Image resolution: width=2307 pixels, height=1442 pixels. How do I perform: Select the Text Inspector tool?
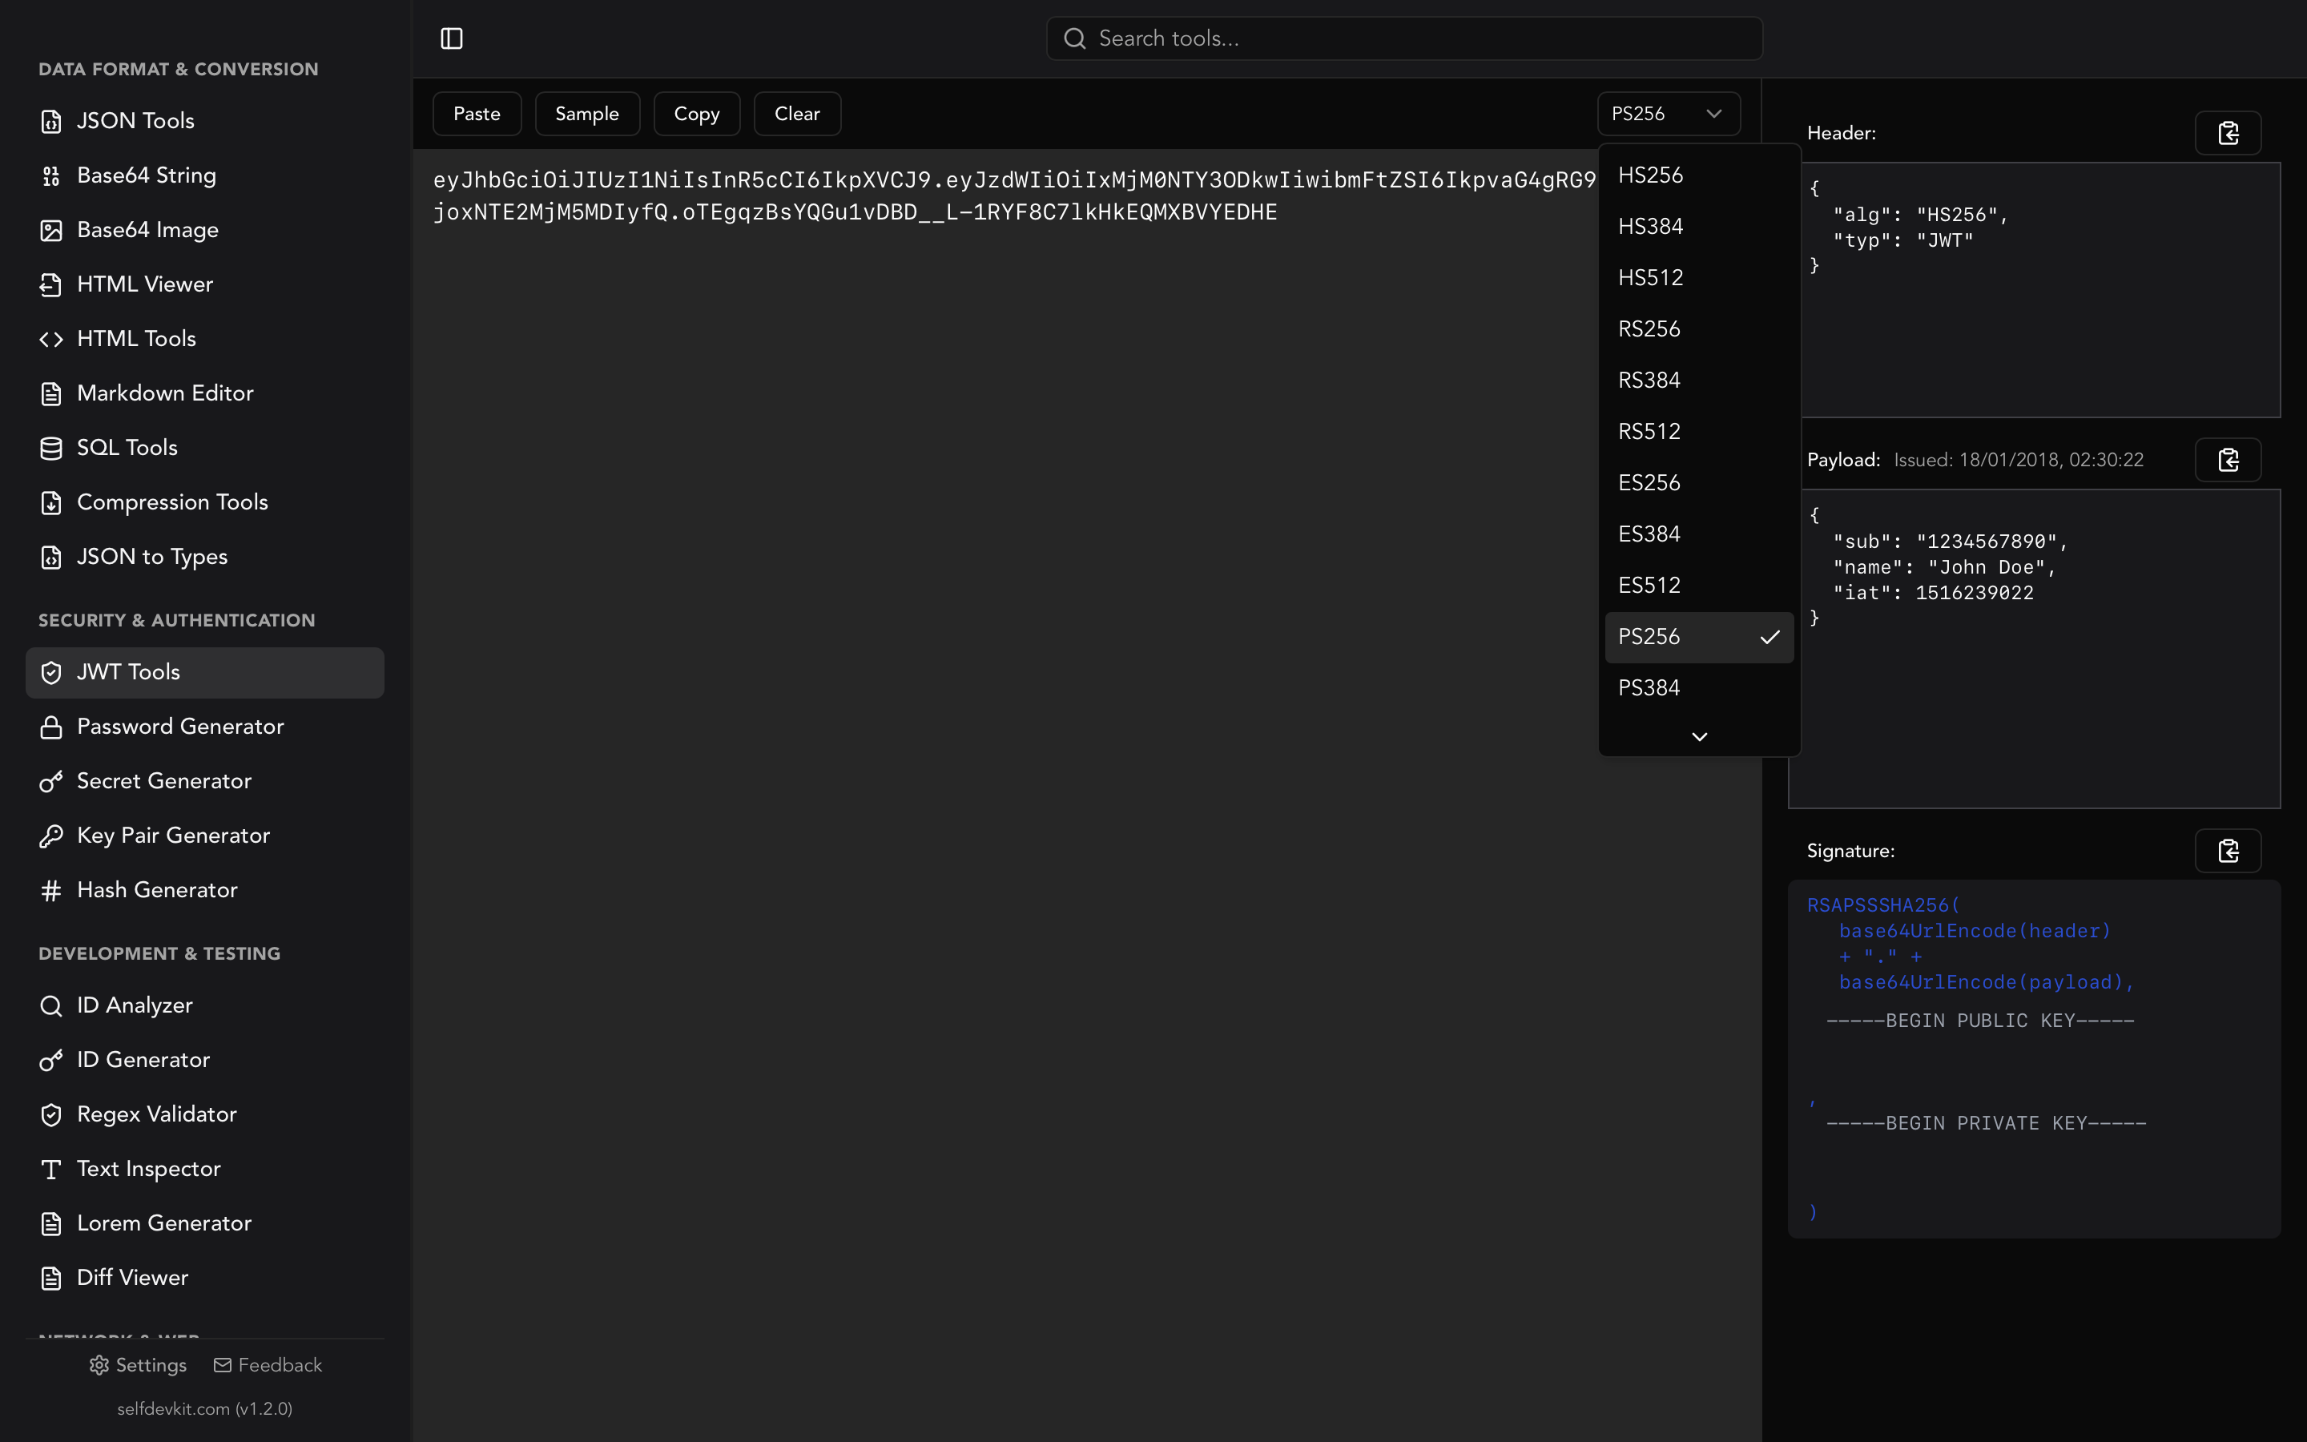(149, 1168)
